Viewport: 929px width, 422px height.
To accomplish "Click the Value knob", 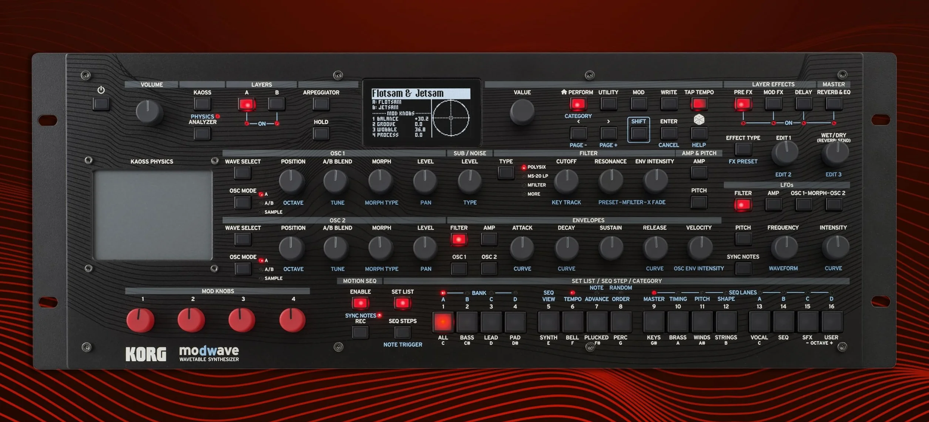I will (x=522, y=112).
